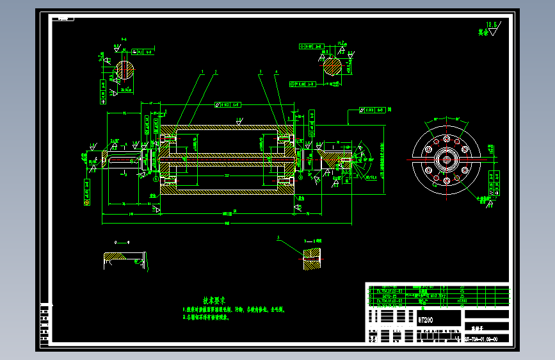This screenshot has width=555, height=360.
Task: Click balloon callout number 1
Action: click(202, 72)
